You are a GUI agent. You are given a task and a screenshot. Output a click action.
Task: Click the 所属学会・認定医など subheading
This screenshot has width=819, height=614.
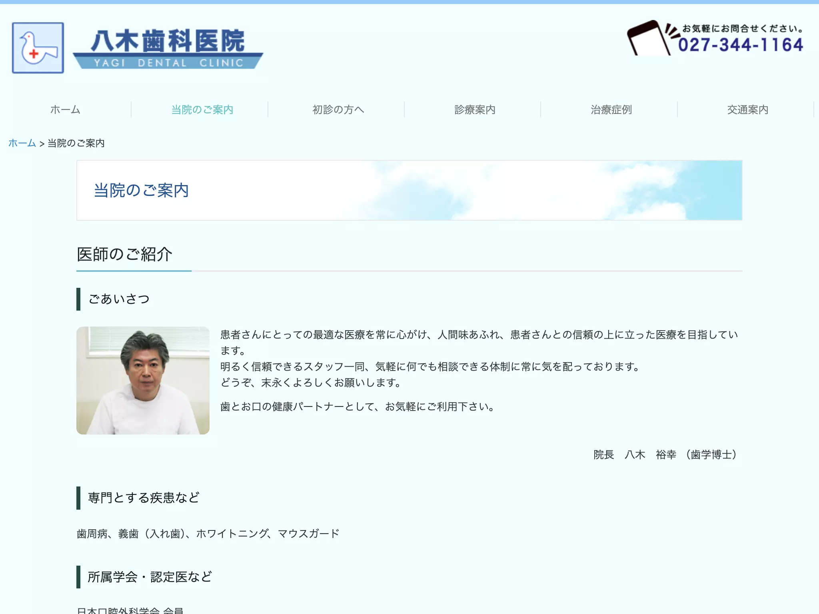pos(150,577)
